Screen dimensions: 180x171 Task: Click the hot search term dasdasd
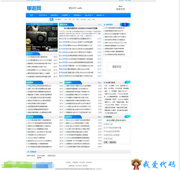tap(83, 20)
